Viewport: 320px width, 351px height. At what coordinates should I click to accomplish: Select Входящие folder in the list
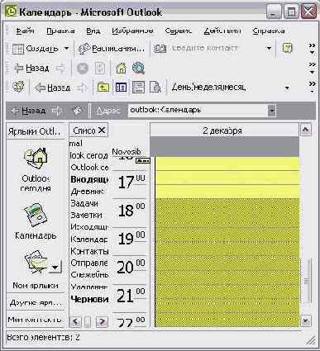(x=89, y=179)
